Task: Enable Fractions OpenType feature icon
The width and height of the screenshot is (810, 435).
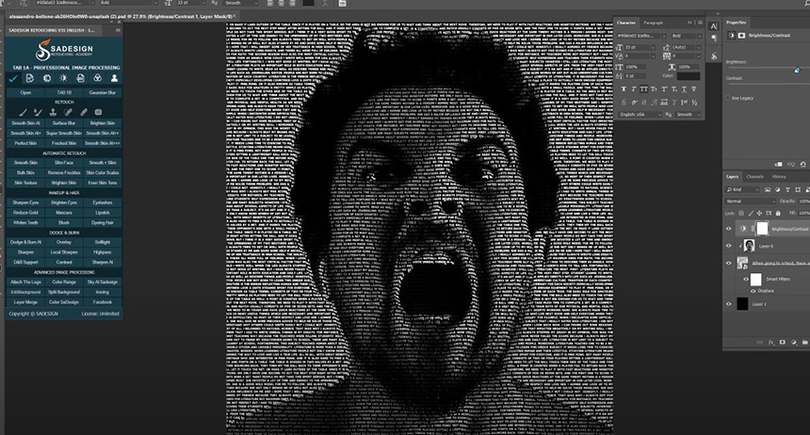Action: click(x=694, y=103)
